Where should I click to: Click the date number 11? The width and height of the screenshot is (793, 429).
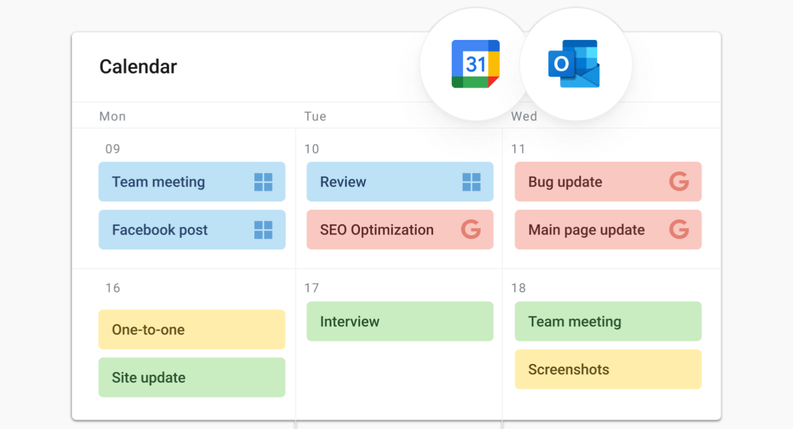click(518, 149)
